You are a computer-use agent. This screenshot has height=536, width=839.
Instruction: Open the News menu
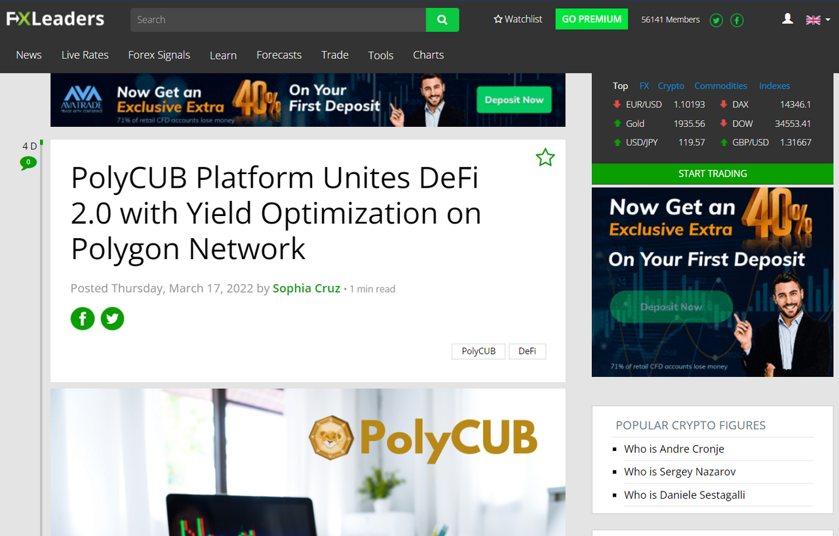tap(29, 55)
